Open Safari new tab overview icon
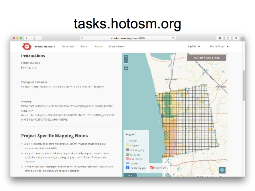This screenshot has height=191, width=255. click(235, 38)
